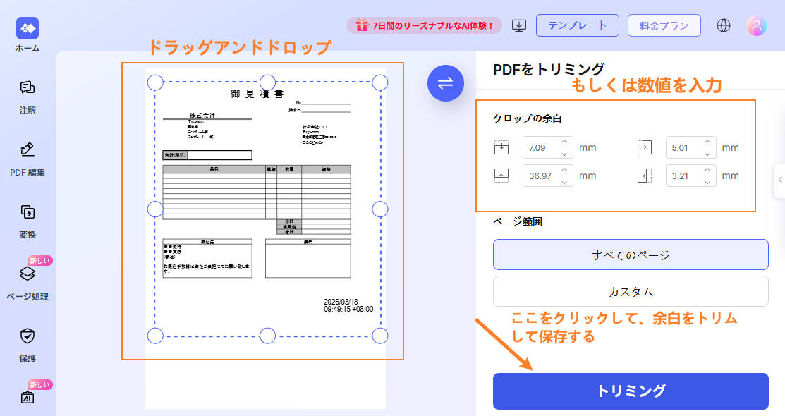
Task: Select すべてのページ for the page range
Action: [x=630, y=255]
